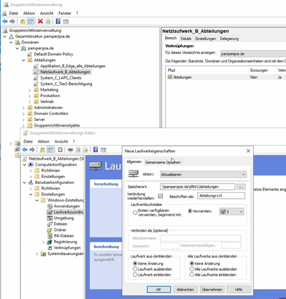Viewport: 286px width, 299px height.
Task: Select Alle Laufwerke einblenden option
Action: [x=192, y=274]
